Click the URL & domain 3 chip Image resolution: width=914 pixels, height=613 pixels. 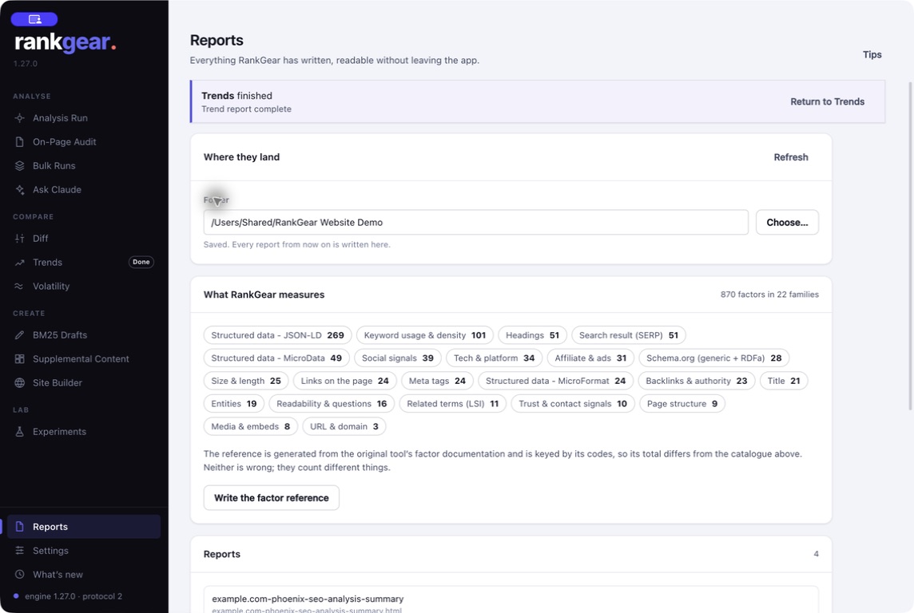click(344, 426)
